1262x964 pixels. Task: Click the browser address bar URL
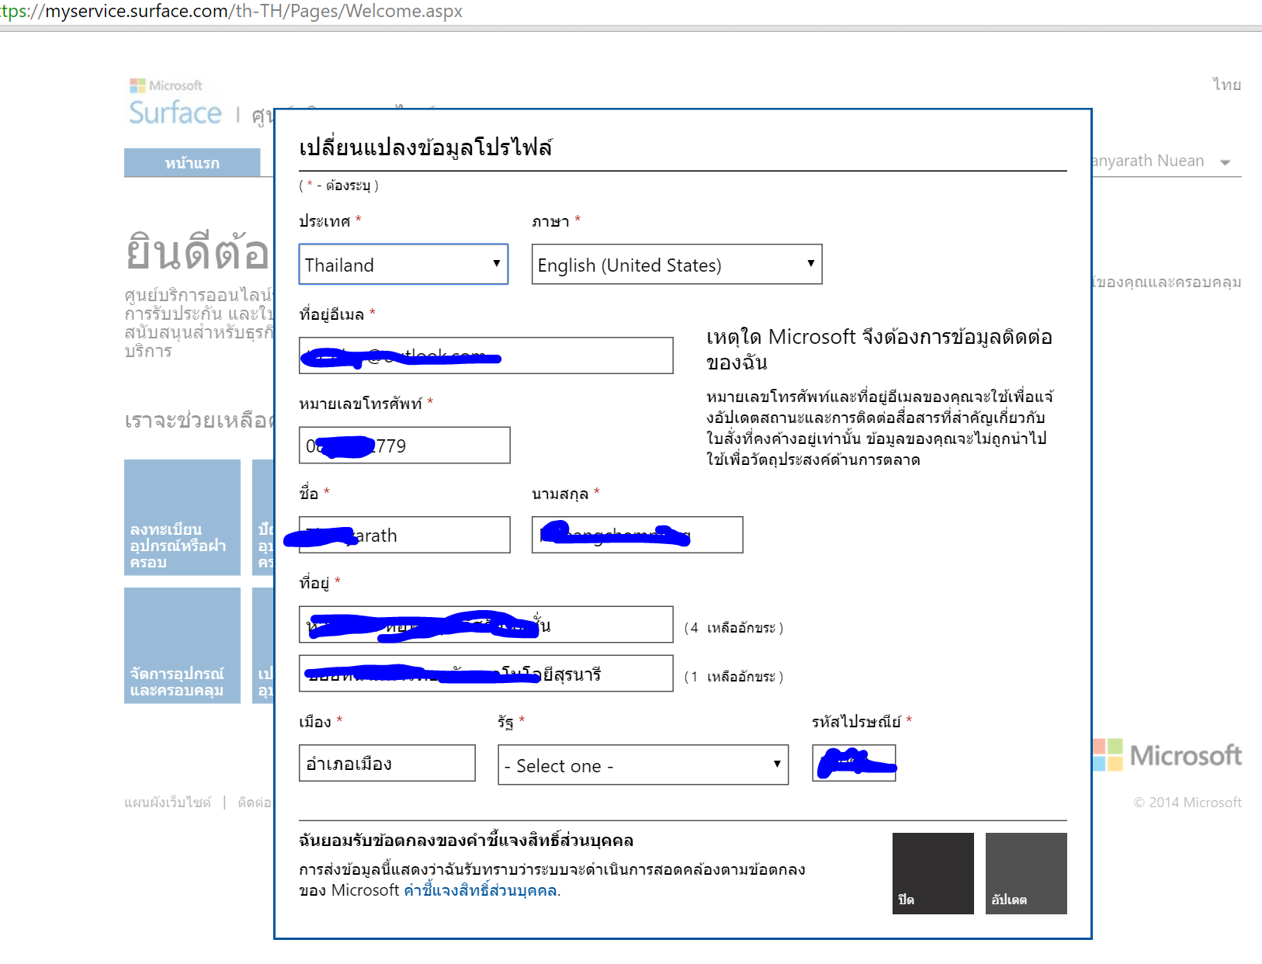231,11
